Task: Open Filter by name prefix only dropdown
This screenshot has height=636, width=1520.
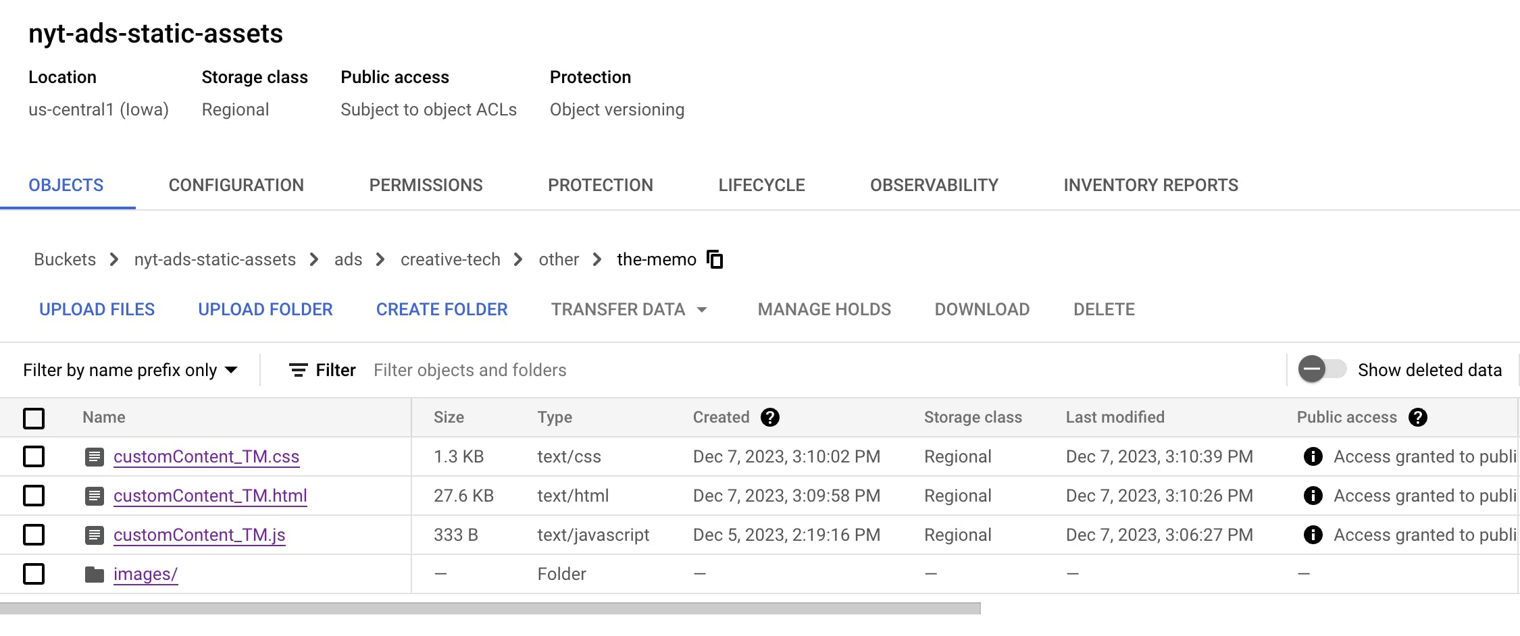Action: tap(130, 370)
